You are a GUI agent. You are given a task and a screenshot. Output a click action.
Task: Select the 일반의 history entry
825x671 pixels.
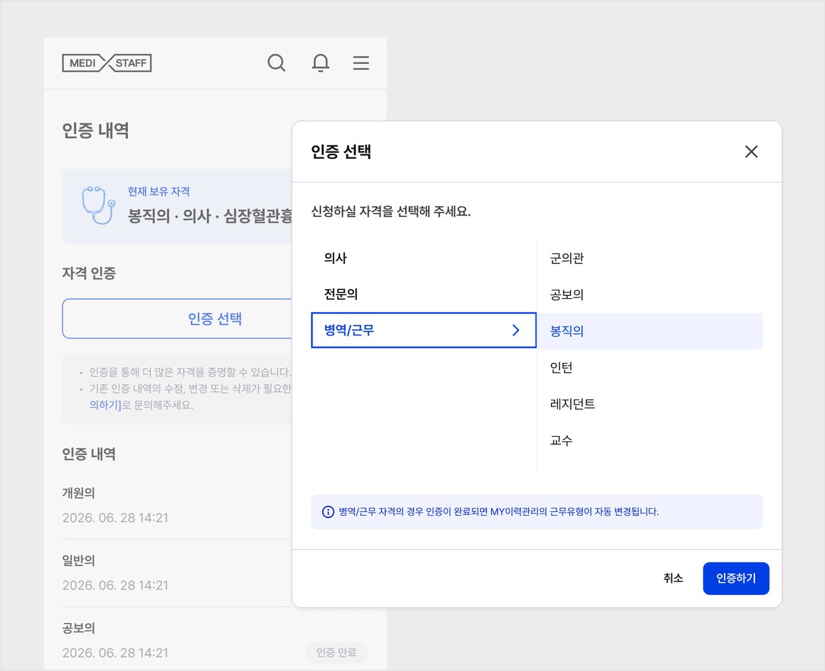(78, 561)
